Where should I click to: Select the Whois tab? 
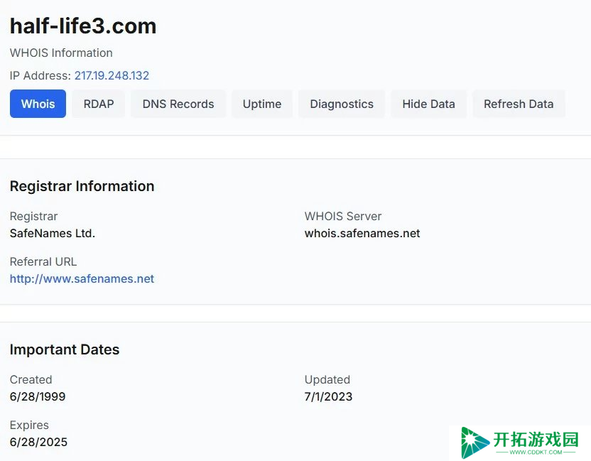coord(38,104)
